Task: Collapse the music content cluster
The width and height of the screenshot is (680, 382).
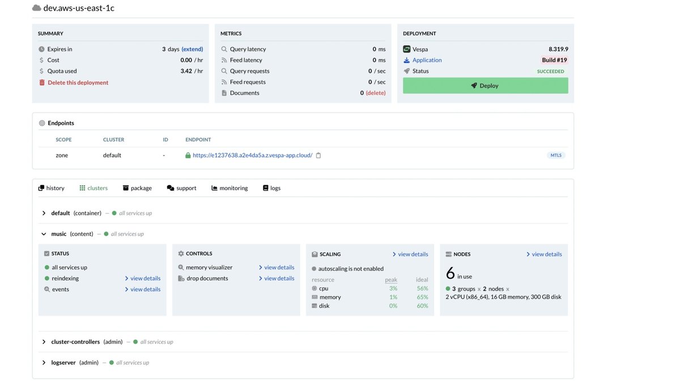Action: [x=44, y=234]
